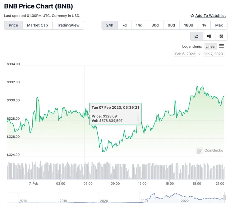This screenshot has height=206, width=230.
Task: Open the chart hamburger menu icon
Action: point(222,46)
